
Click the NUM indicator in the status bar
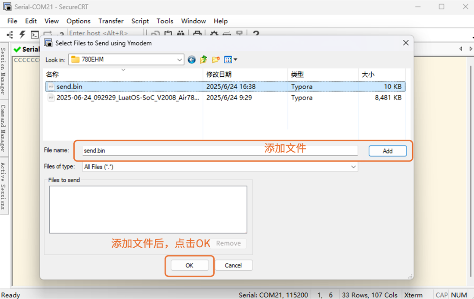459,295
